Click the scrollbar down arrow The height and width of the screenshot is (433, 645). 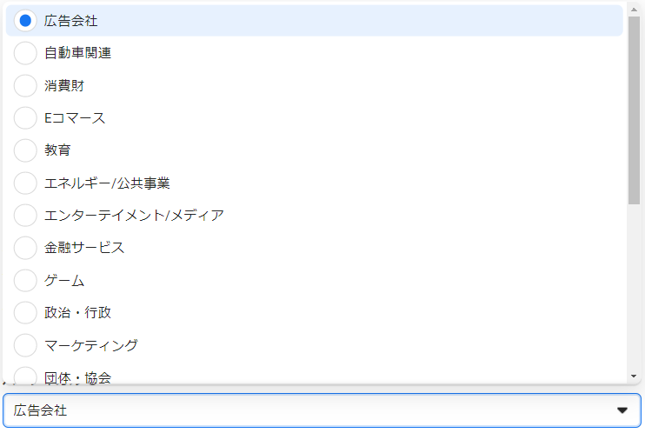(x=634, y=376)
